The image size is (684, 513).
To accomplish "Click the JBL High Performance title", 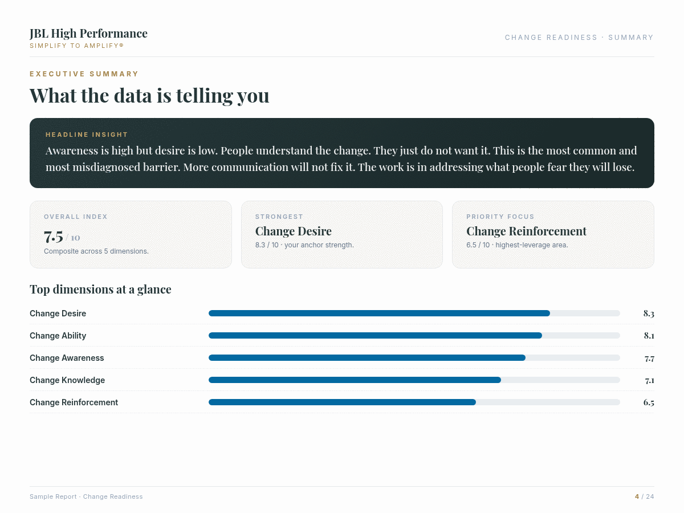I will tap(88, 34).
